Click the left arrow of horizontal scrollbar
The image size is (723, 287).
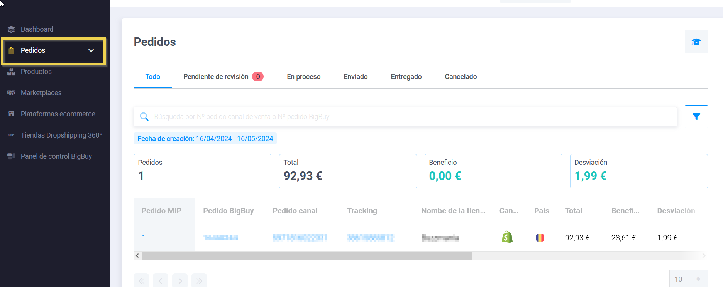coord(137,255)
